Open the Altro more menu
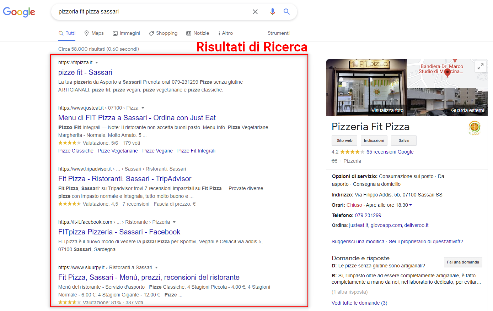Viewport: 493px width, 311px height. click(225, 33)
